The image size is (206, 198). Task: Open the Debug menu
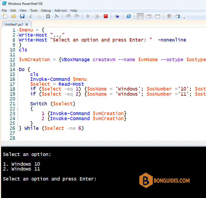pyautogui.click(x=46, y=11)
